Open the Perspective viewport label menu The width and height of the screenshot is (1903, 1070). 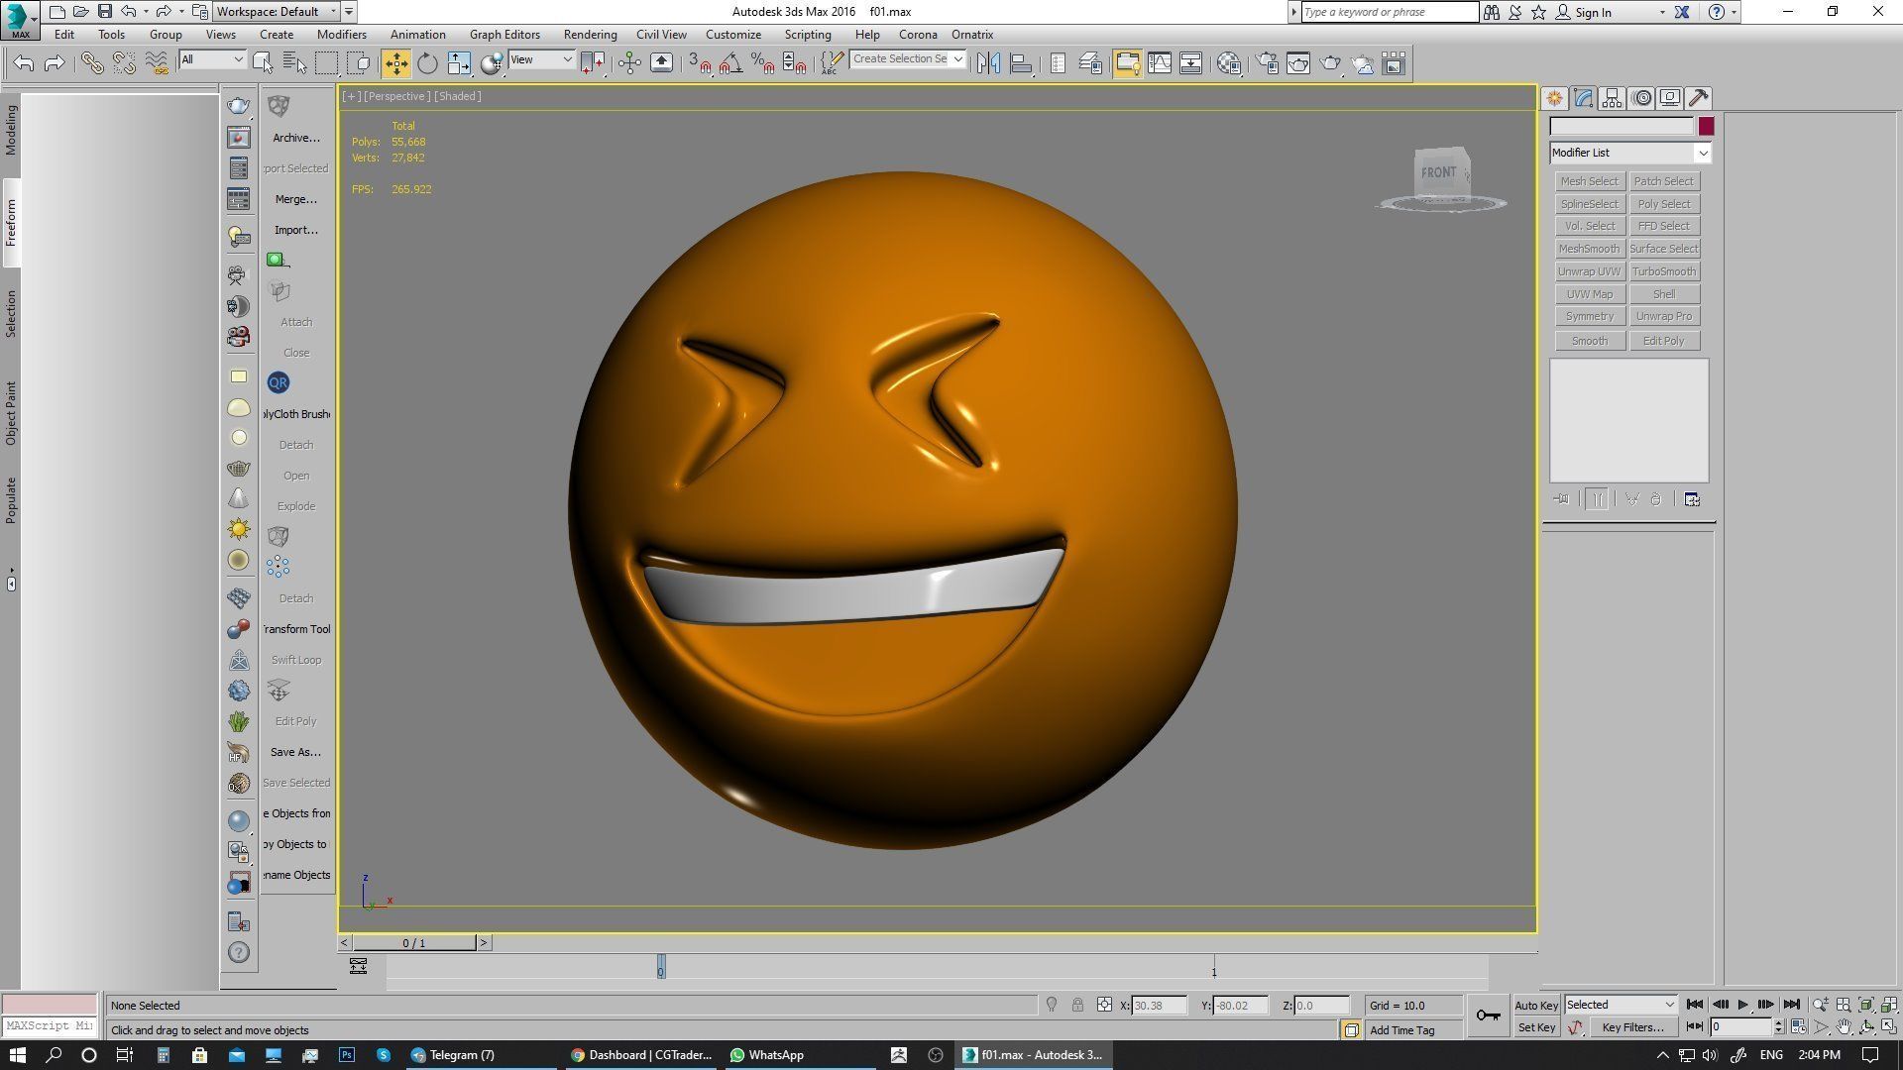[397, 96]
